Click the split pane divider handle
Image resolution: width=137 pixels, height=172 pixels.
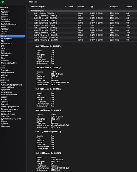[83, 42]
